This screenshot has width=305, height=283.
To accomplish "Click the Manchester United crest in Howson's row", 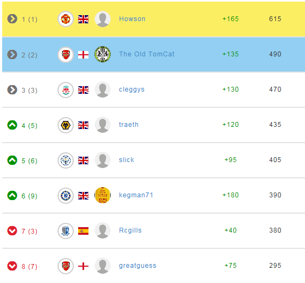I will [66, 19].
